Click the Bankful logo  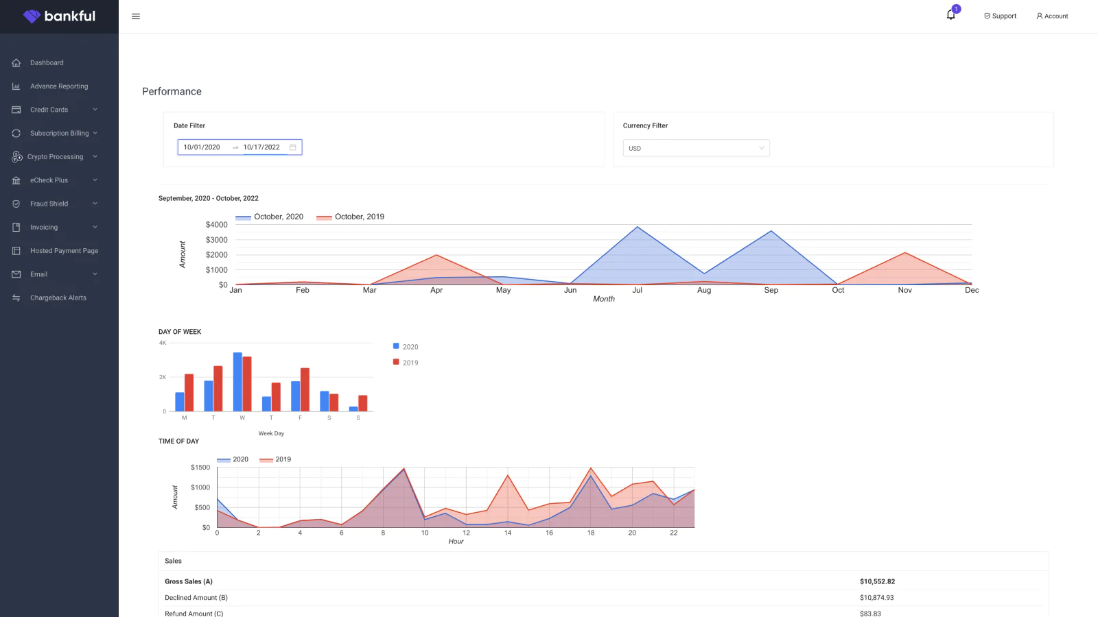point(59,16)
